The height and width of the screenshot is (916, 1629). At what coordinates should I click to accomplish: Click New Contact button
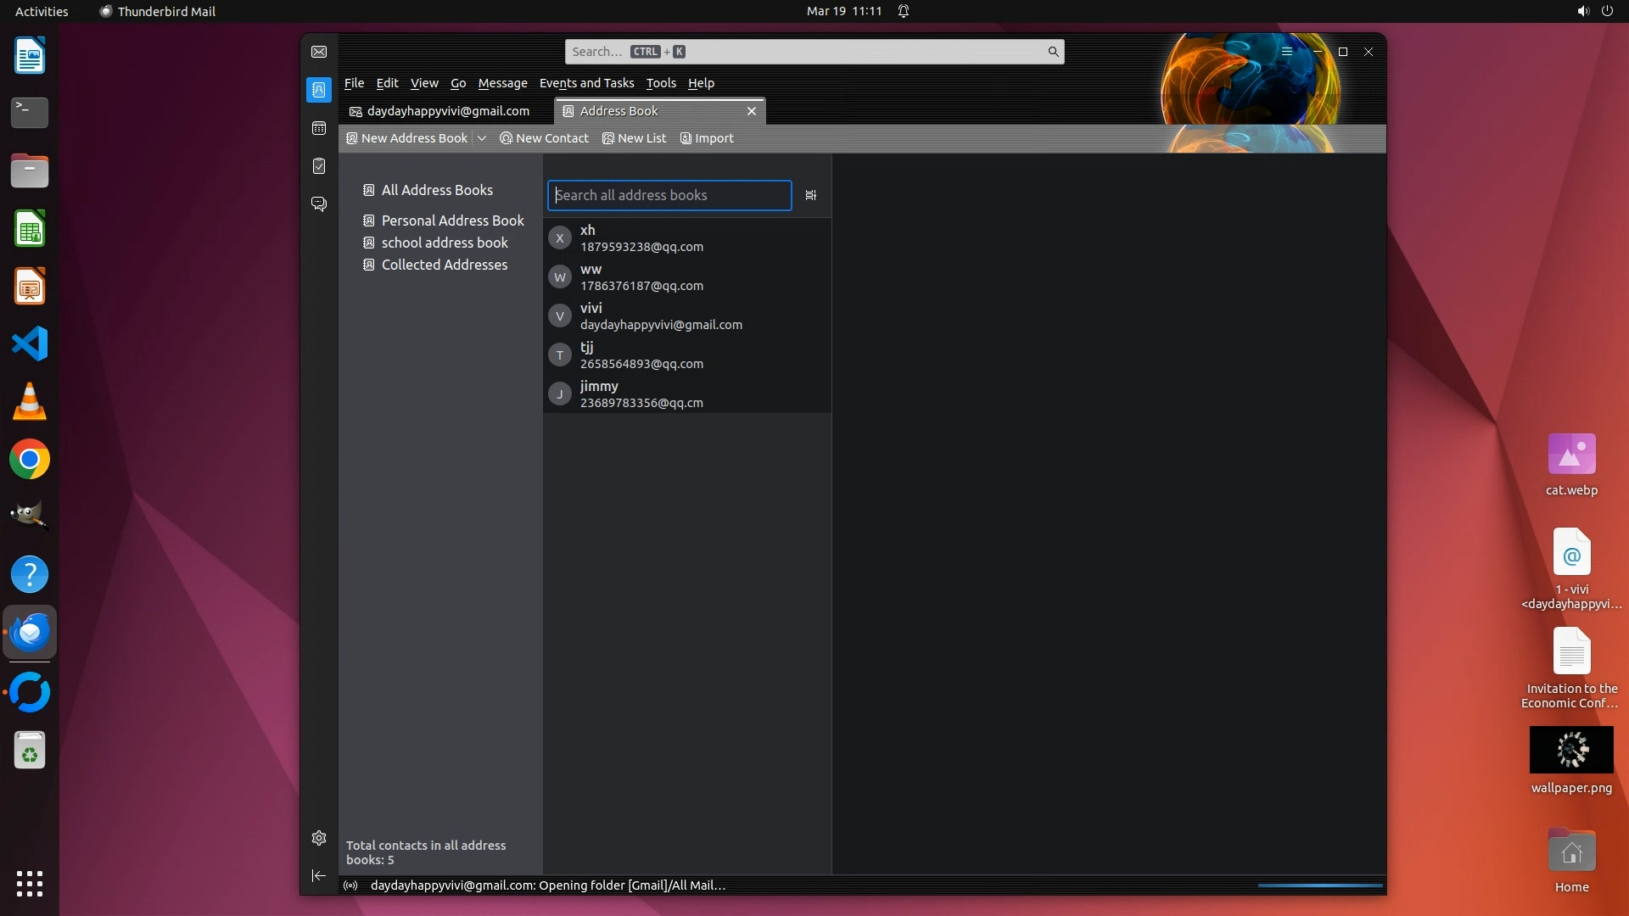[x=545, y=138]
